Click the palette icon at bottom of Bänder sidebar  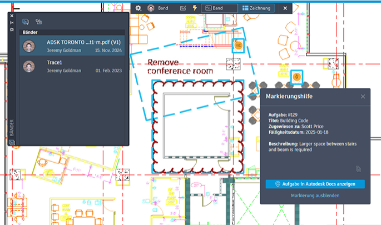coord(12,142)
